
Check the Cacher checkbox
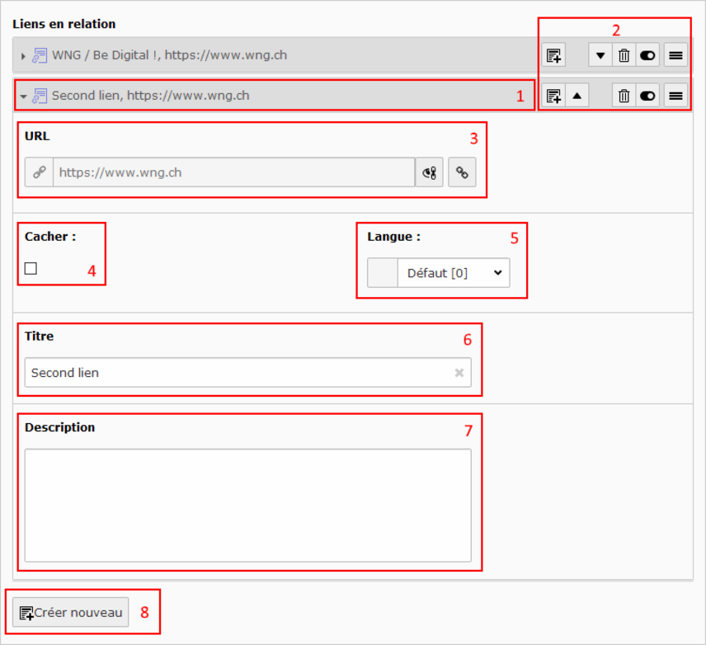[x=31, y=268]
